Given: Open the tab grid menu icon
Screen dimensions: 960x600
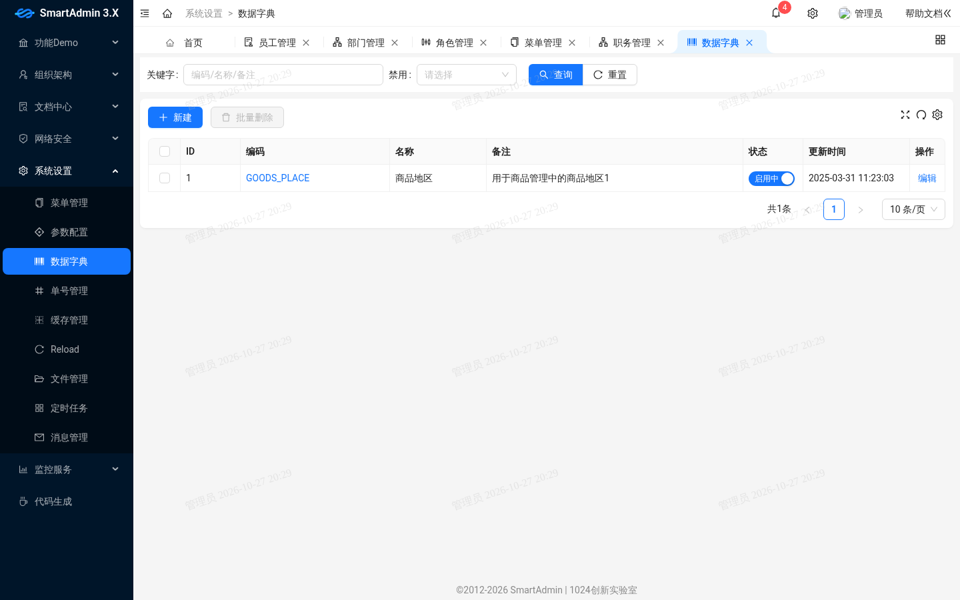Looking at the screenshot, I should 940,40.
